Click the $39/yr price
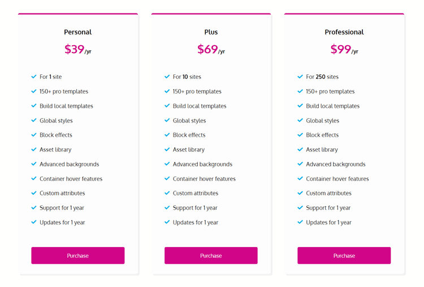The width and height of the screenshot is (424, 287). click(x=78, y=50)
